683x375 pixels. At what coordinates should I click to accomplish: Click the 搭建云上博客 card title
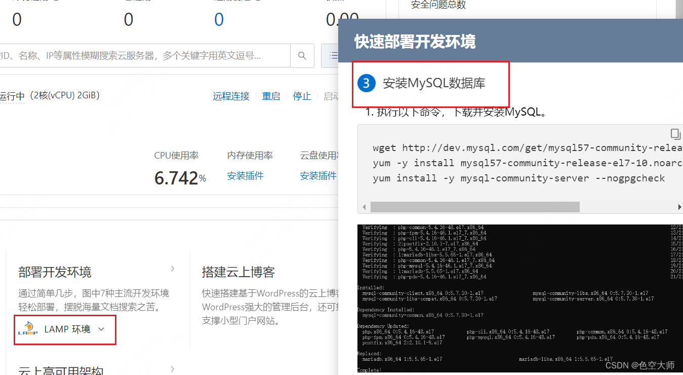pos(238,272)
